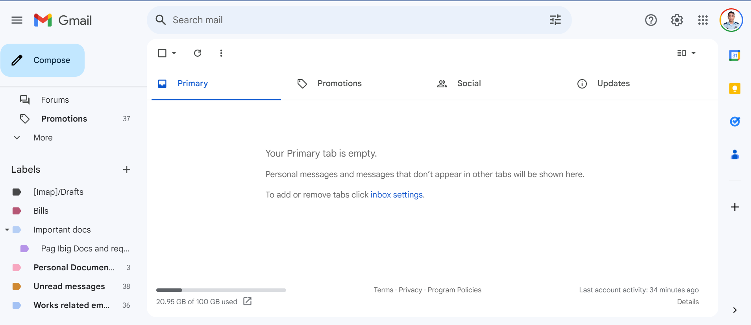
Task: Open Contacts side panel icon
Action: pyautogui.click(x=734, y=155)
